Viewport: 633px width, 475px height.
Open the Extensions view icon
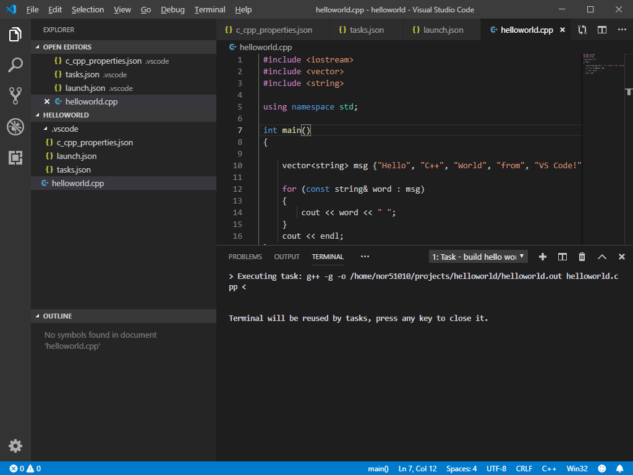click(x=15, y=158)
